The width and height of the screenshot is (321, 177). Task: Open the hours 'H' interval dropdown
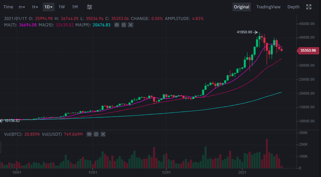35,7
